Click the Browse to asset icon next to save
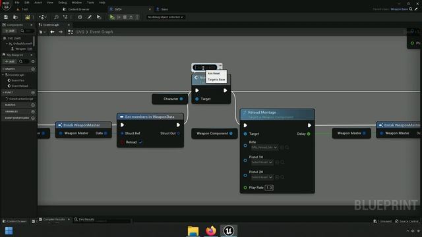This screenshot has width=422, height=237. point(15,17)
